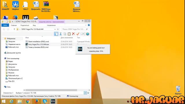Click the horizontal scrollbar of file list

click(51, 90)
